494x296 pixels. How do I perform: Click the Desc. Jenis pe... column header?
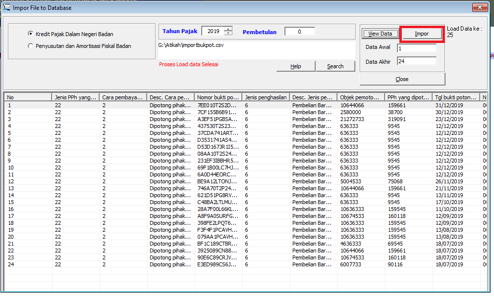click(x=314, y=97)
